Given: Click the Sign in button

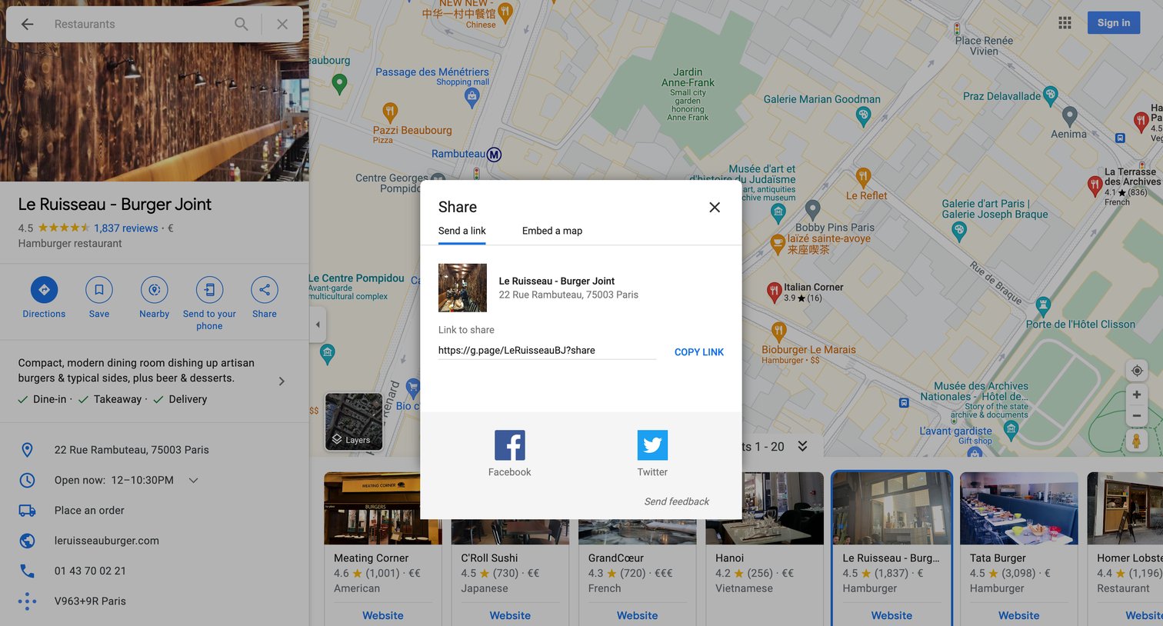Looking at the screenshot, I should pos(1114,23).
